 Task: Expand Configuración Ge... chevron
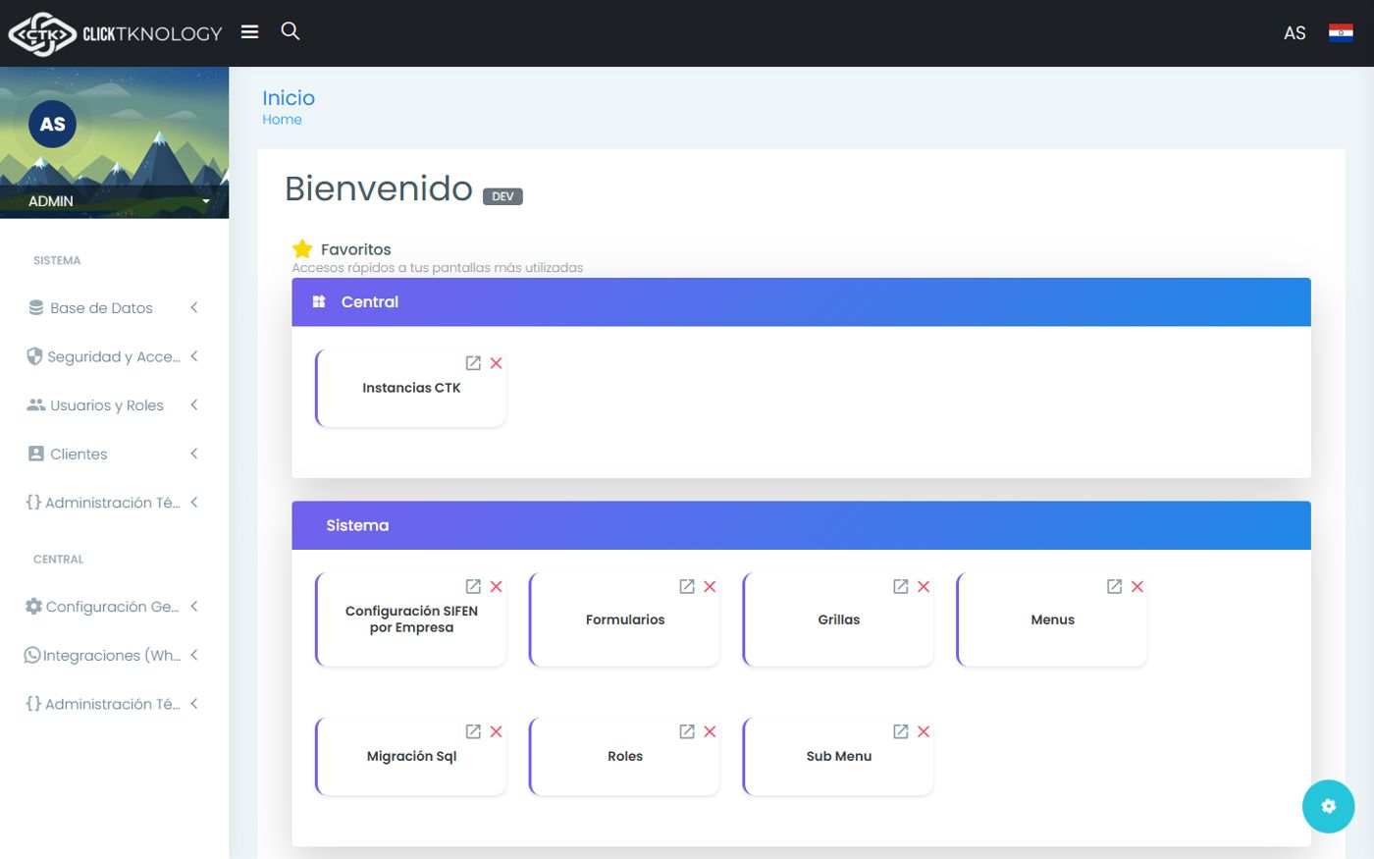point(194,607)
